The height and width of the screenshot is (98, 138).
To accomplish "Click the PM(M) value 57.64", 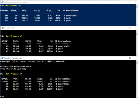I will tap(16, 46).
